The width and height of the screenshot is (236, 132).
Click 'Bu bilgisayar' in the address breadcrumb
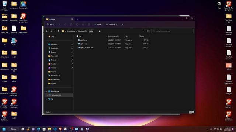click(71, 31)
